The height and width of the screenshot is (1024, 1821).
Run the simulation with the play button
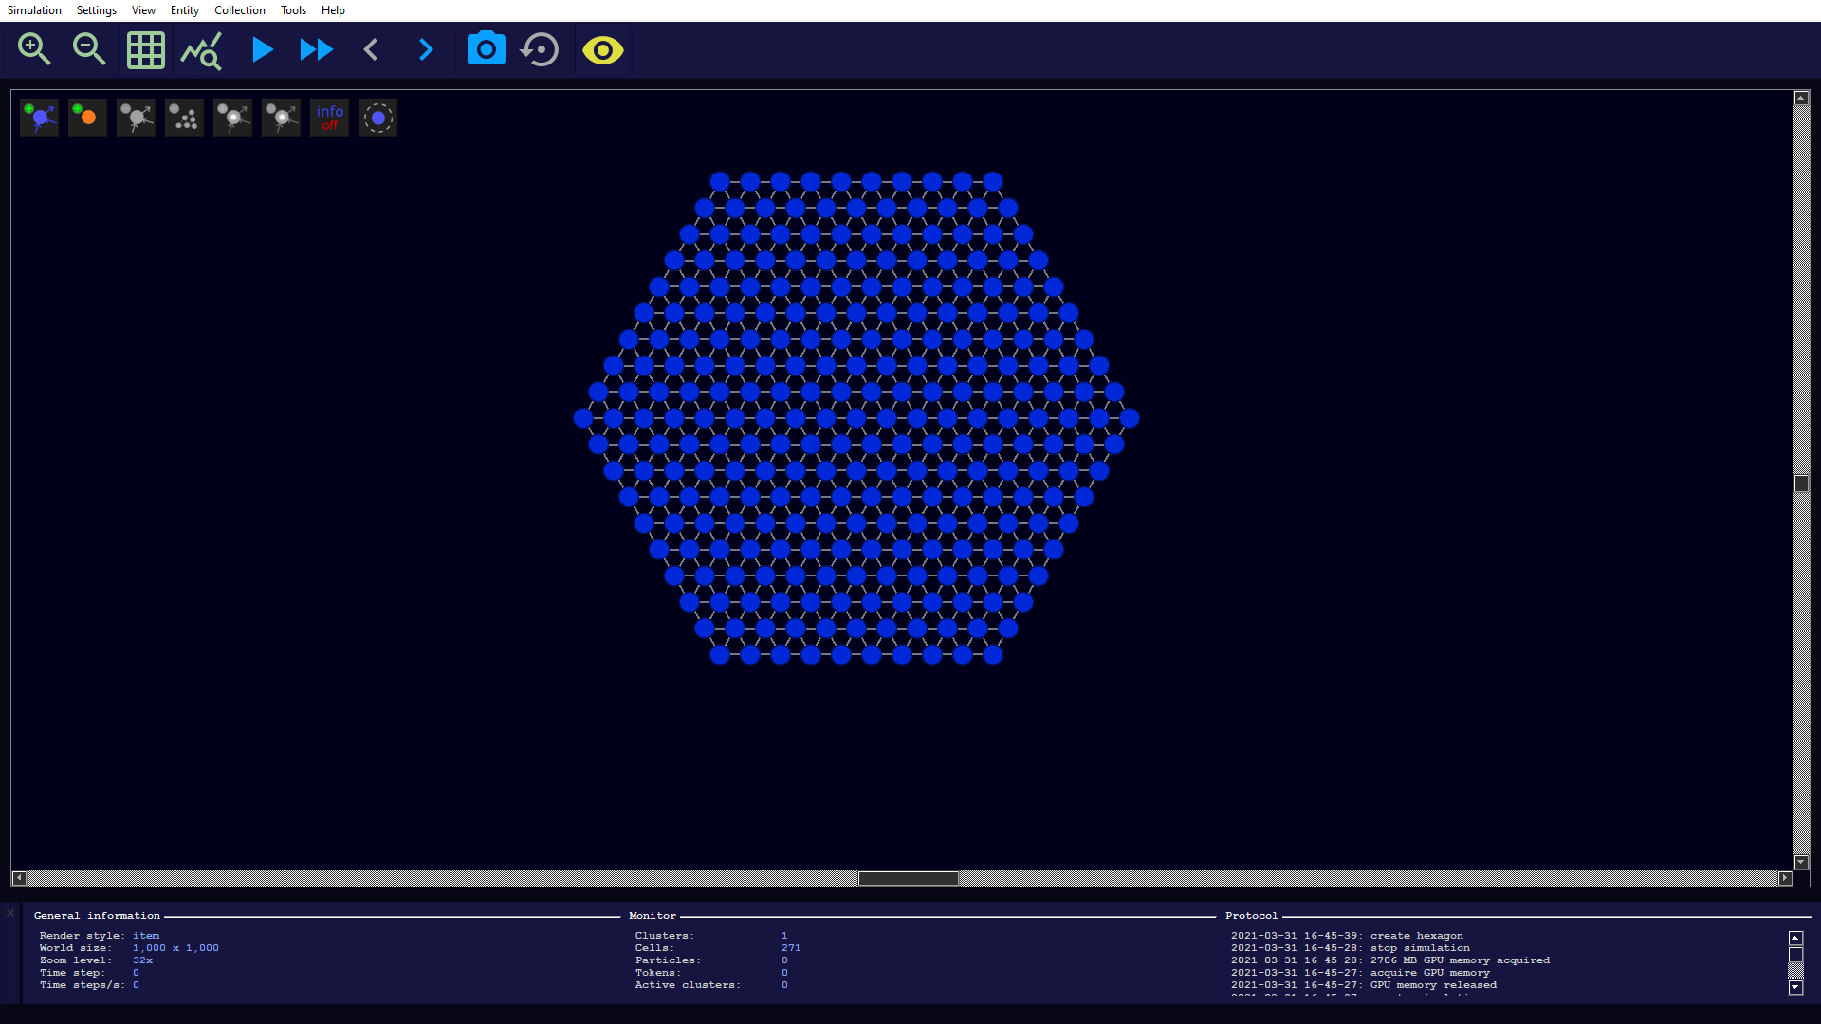(x=262, y=49)
